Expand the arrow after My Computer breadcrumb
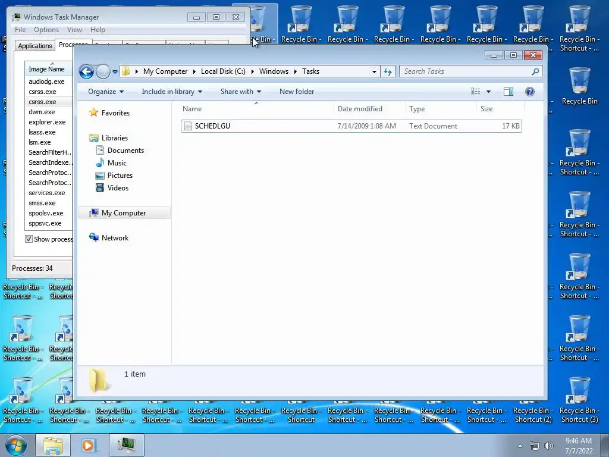 click(x=194, y=71)
